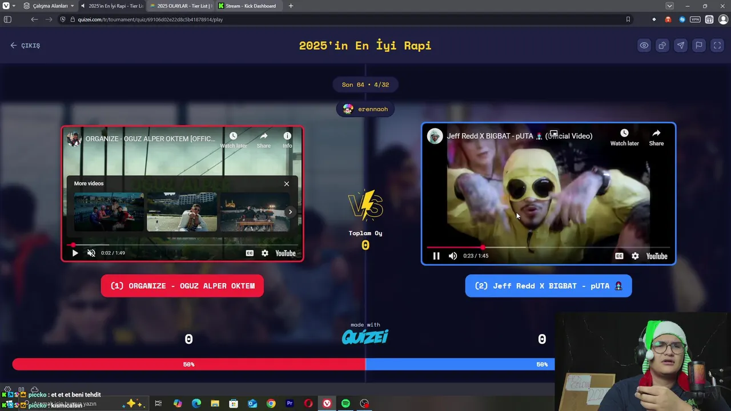The height and width of the screenshot is (411, 731).
Task: Seek the Jeff Redd video progress bar
Action: (x=548, y=247)
